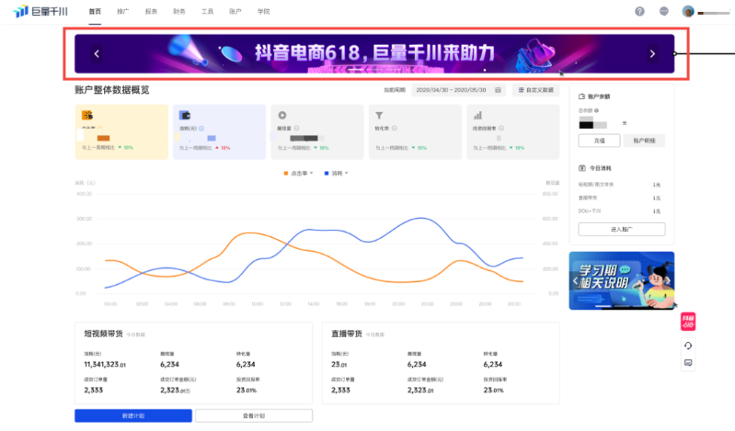The image size is (735, 431).
Task: Click the 学习期相关说明 banner image
Action: tap(622, 280)
